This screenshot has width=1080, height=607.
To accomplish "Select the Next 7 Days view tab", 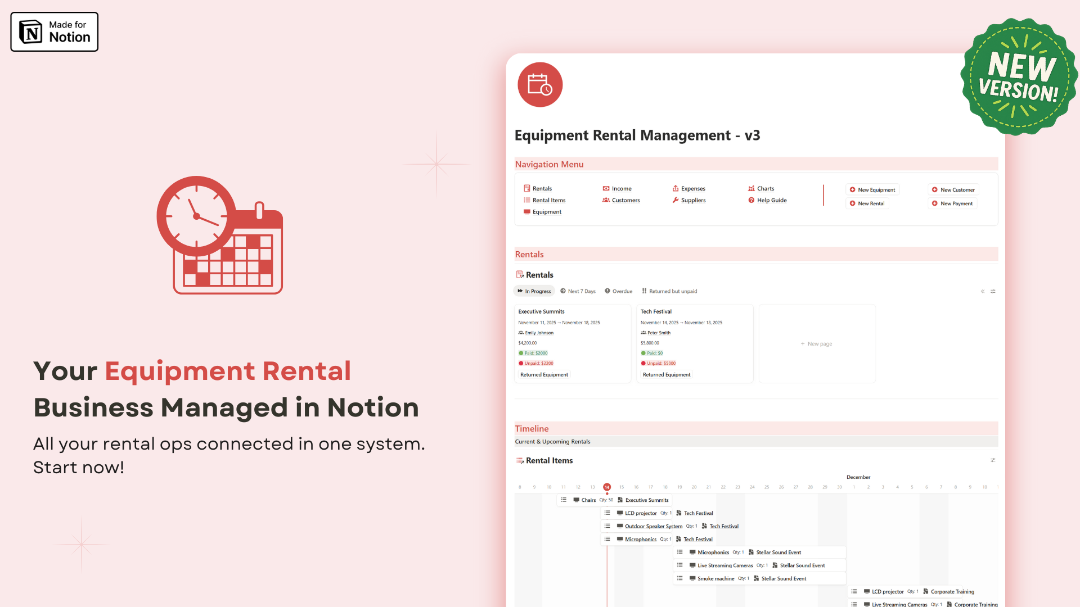I will [578, 291].
